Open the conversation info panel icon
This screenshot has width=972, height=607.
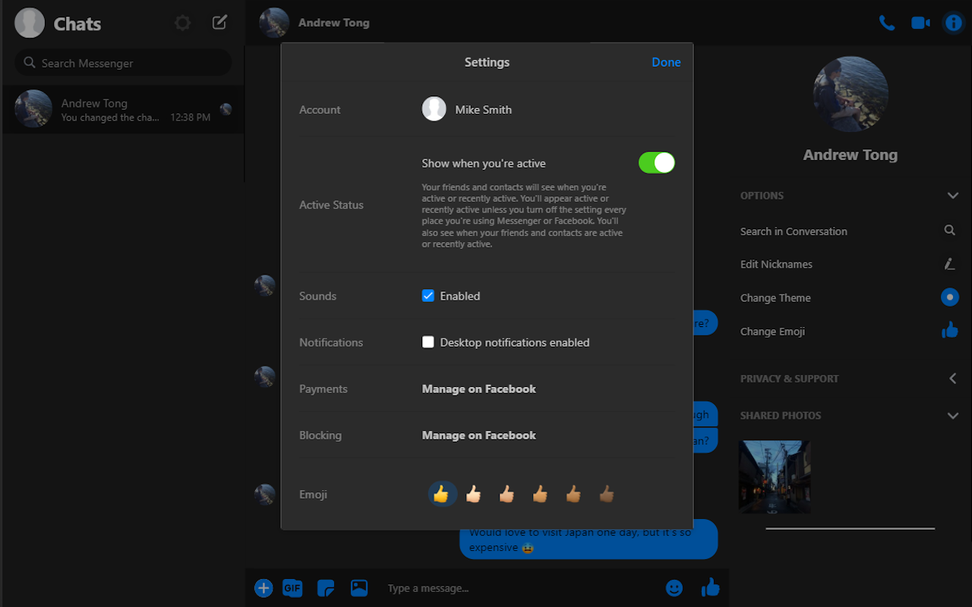(x=953, y=23)
